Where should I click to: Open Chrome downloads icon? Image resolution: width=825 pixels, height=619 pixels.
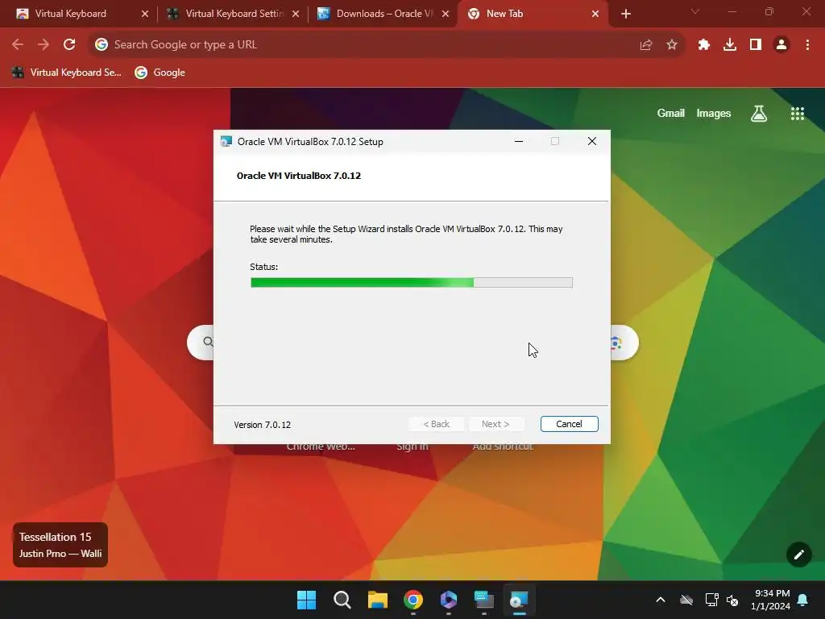pos(729,45)
